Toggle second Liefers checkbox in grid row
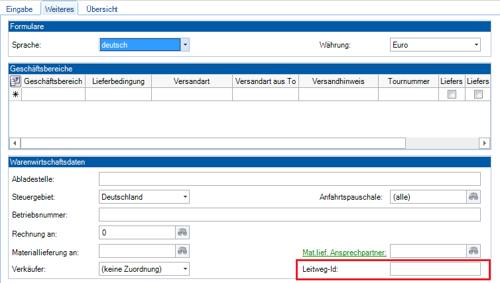Screen dimensions: 500x283 (x=478, y=95)
